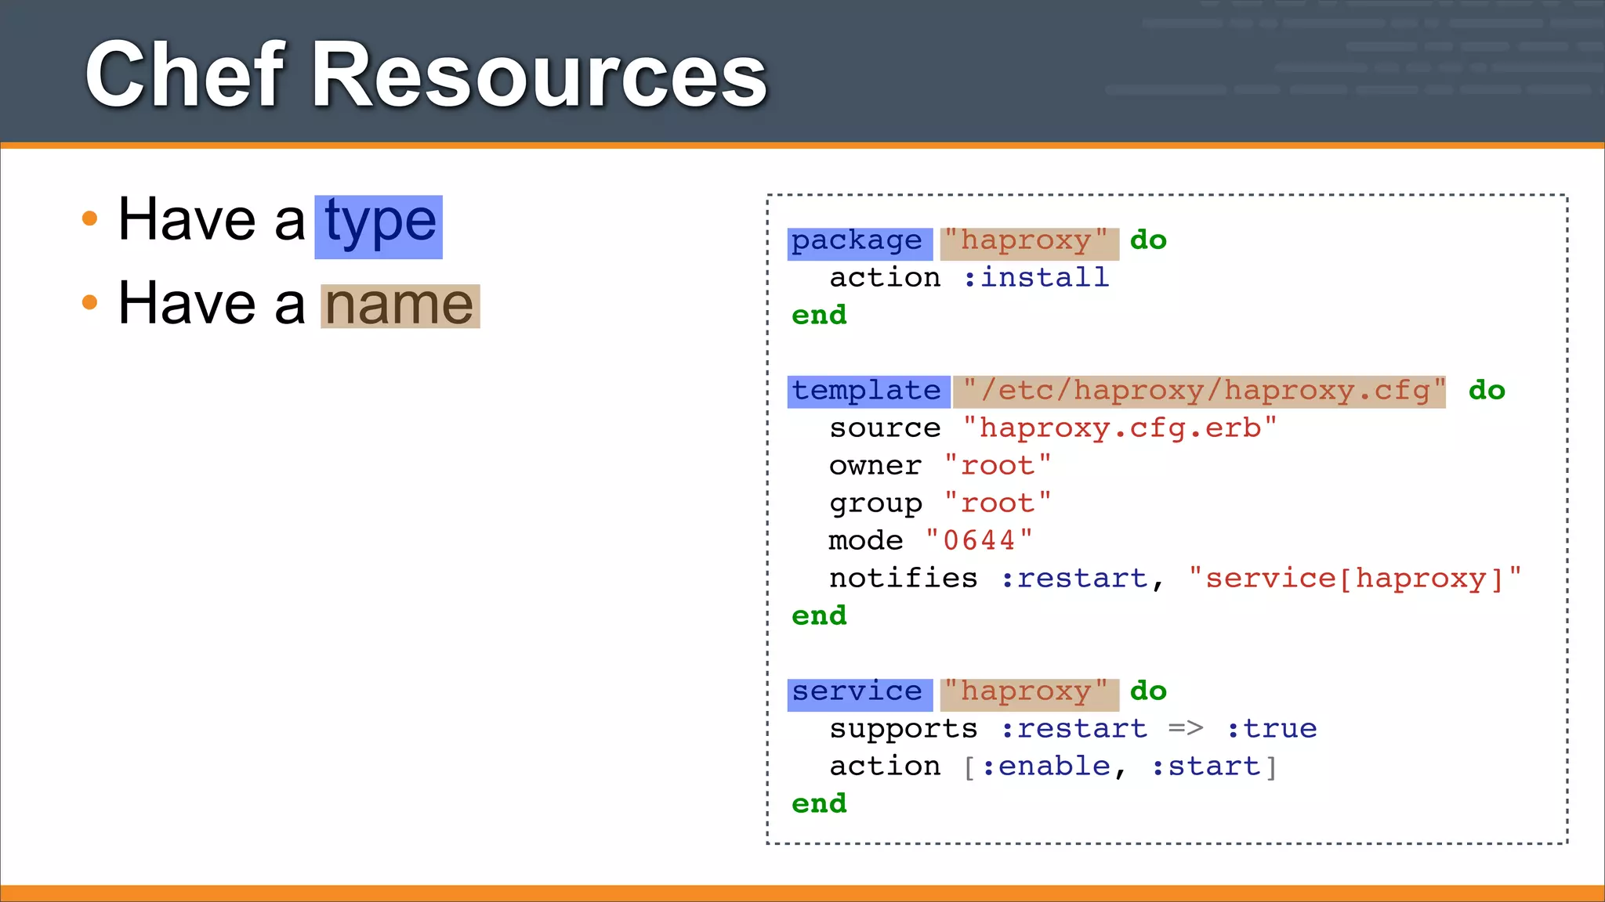Click the "haproxy.cfg.erb" source string

(1120, 428)
